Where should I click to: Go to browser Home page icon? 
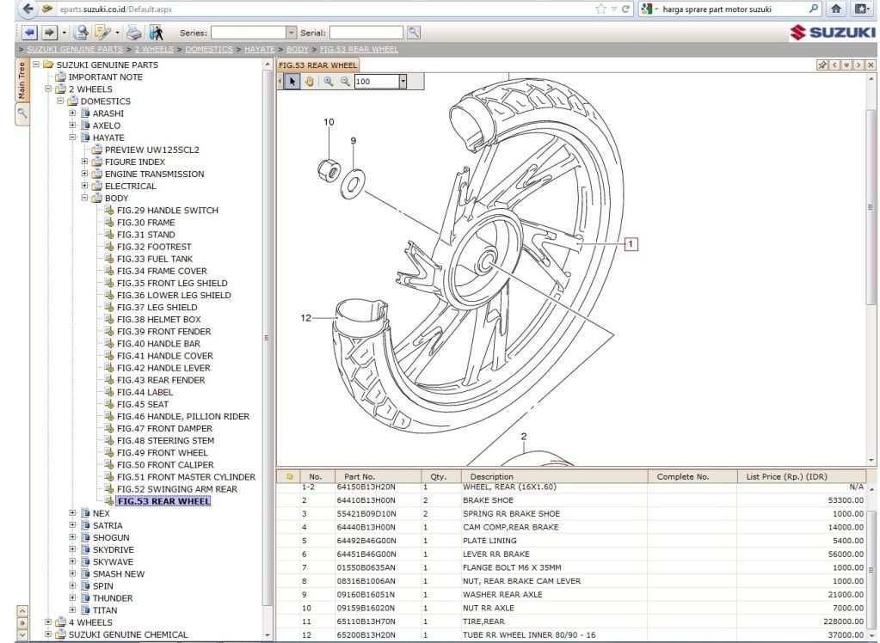coord(835,9)
